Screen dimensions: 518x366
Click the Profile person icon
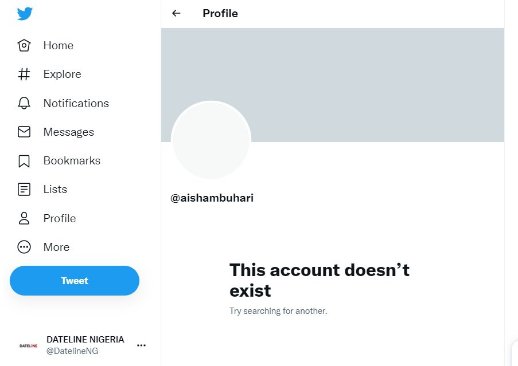click(x=24, y=218)
